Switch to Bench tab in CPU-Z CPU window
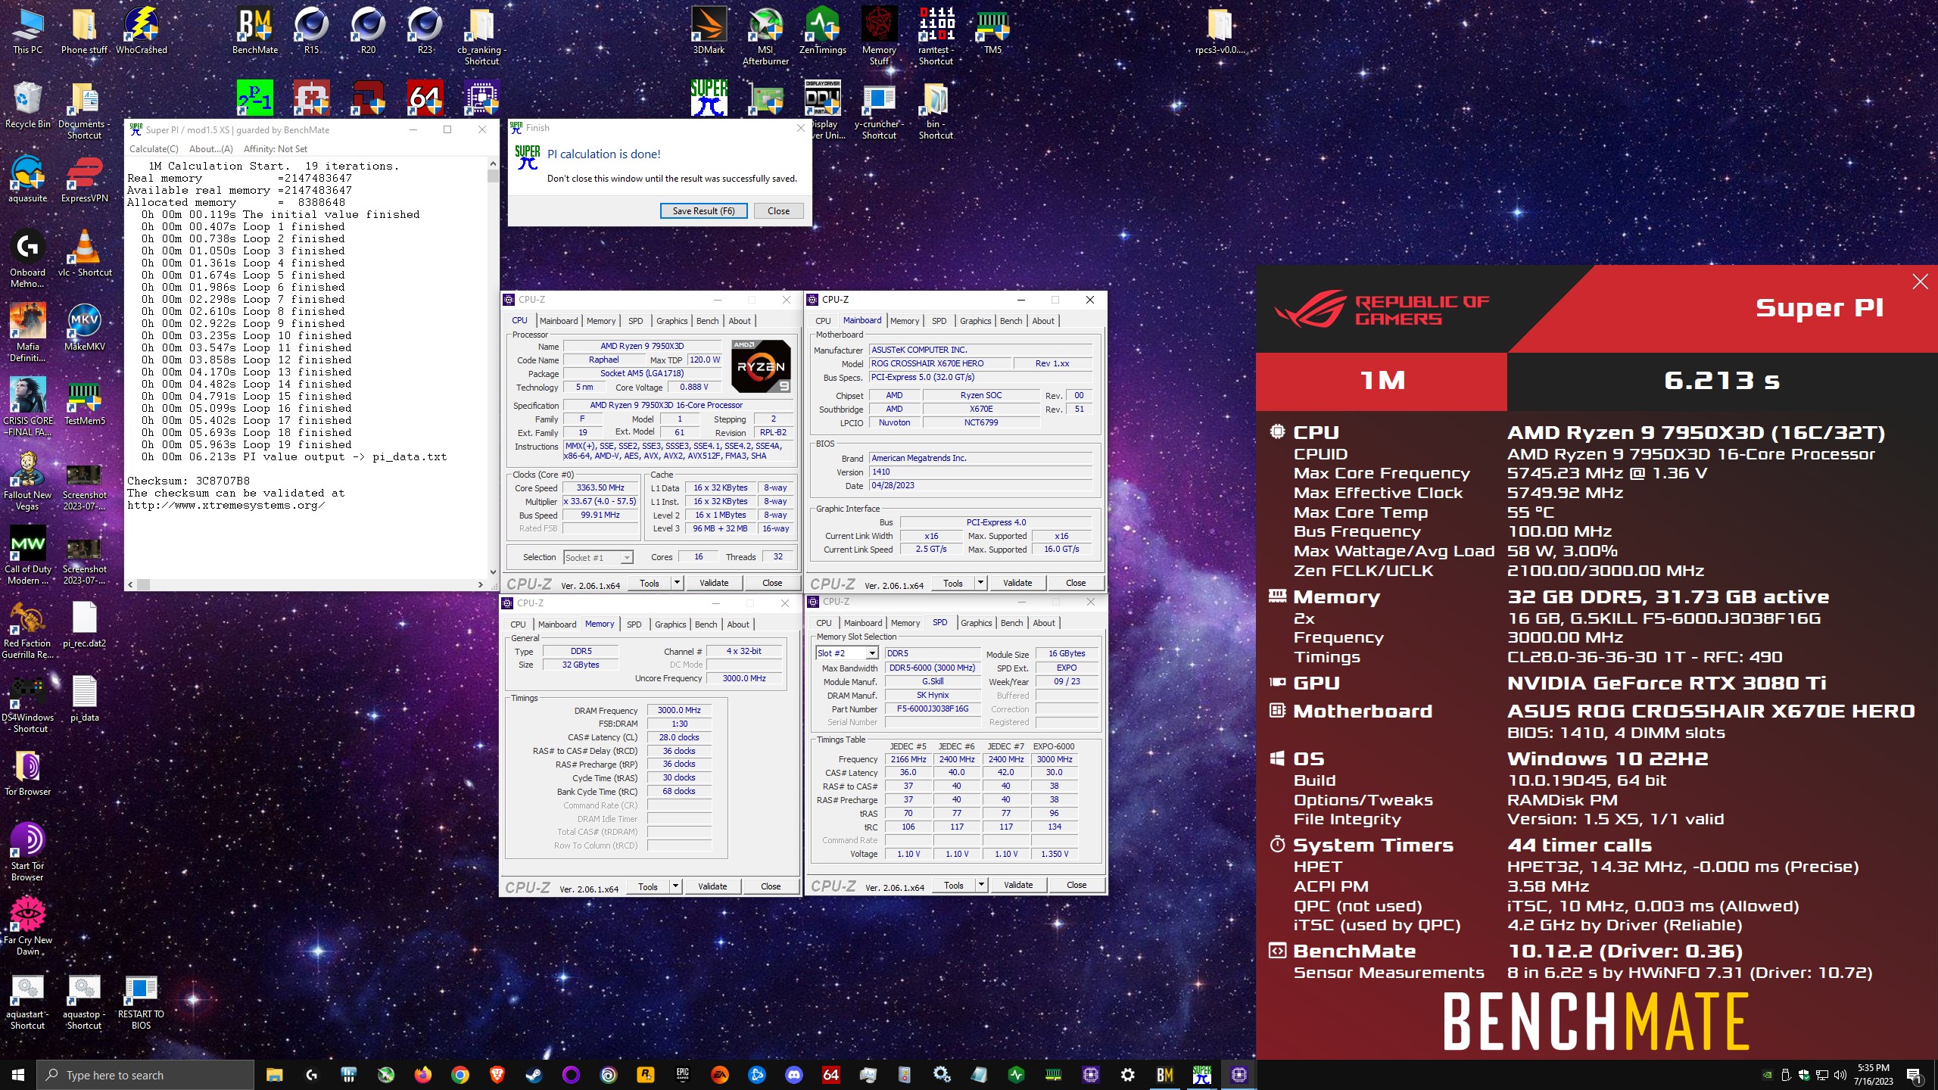 tap(707, 321)
